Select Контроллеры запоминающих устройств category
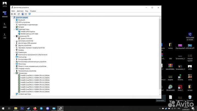Image resolution: width=197 pixels, height=111 pixels. pos(32,62)
